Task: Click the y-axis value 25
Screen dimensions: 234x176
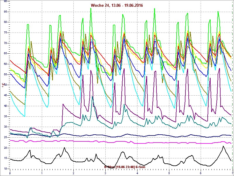Action: [x=5, y=137]
